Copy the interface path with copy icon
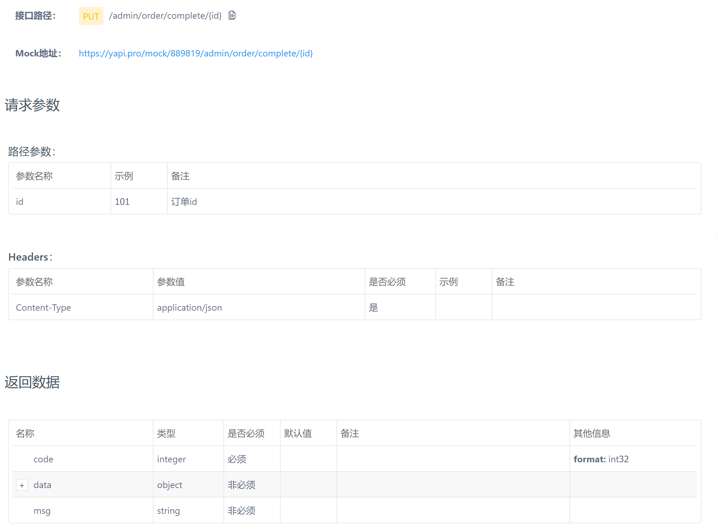The width and height of the screenshot is (718, 530). pyautogui.click(x=232, y=16)
